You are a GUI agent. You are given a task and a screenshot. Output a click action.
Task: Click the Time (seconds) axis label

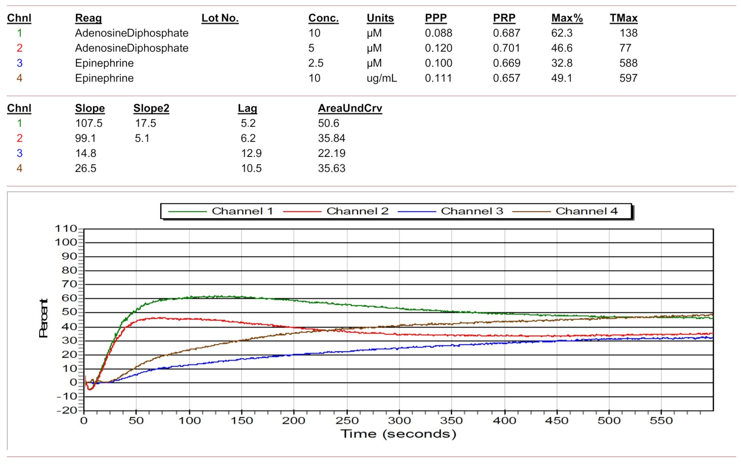coord(398,434)
